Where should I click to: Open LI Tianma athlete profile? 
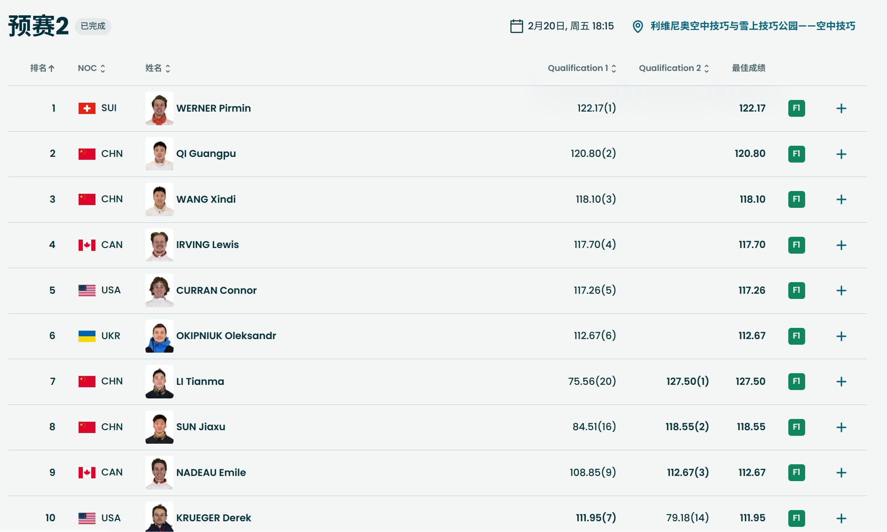point(200,382)
